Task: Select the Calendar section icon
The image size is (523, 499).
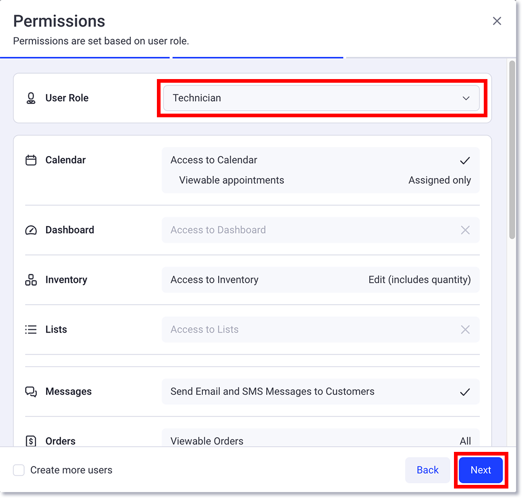Action: (x=31, y=160)
